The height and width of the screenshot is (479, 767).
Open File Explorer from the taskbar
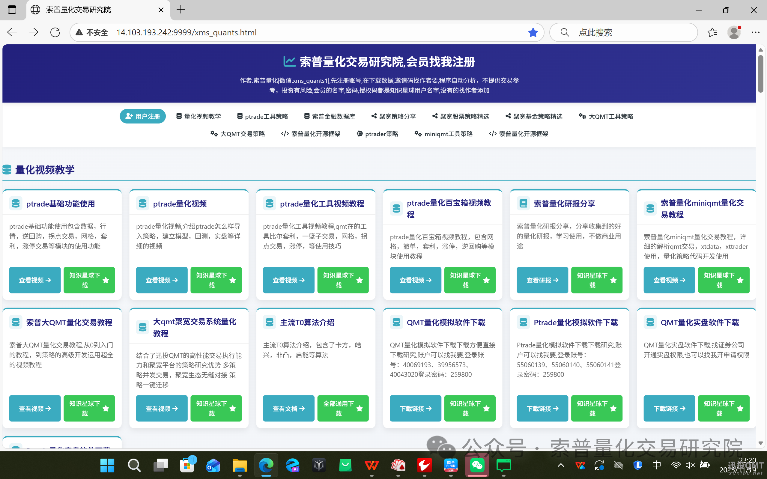point(240,466)
